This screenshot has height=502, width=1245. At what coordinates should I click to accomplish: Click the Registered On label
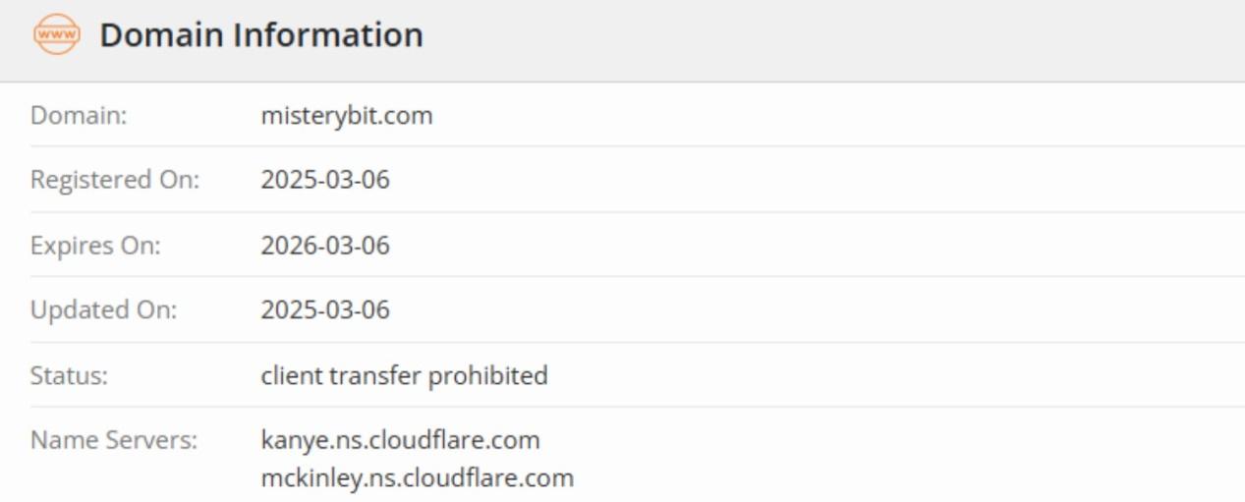pos(115,181)
